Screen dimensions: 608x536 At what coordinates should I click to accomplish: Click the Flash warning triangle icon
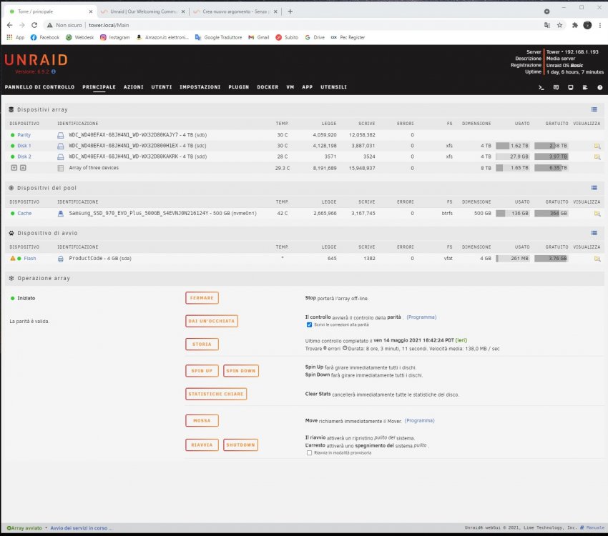[x=12, y=258]
